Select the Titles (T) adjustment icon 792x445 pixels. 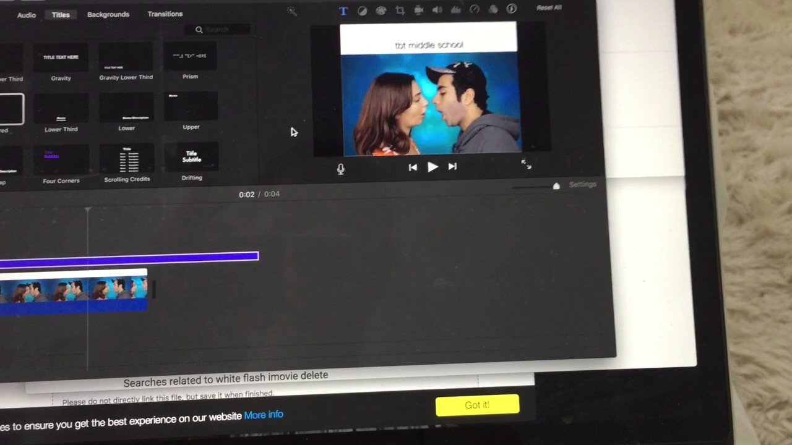click(343, 11)
